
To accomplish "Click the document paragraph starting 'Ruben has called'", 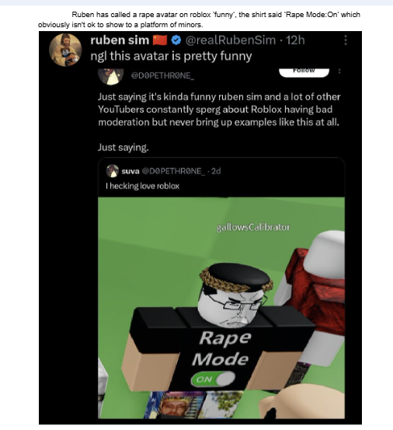I will click(x=199, y=19).
